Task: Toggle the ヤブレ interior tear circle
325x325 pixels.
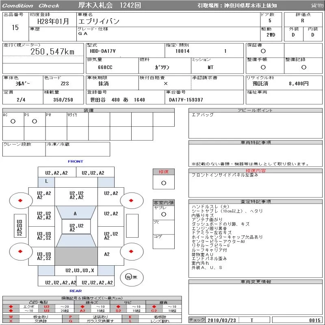Action: tap(163, 214)
